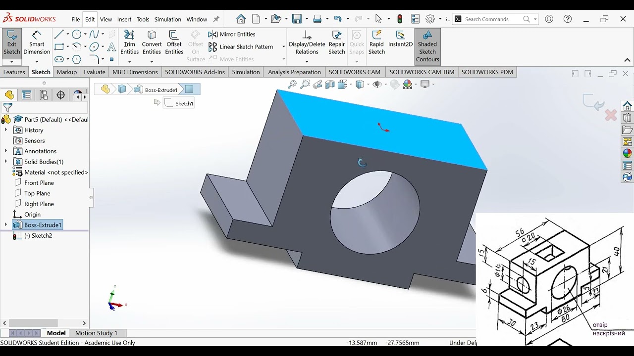The image size is (634, 356).
Task: Select the sketch Point tool
Action: [x=111, y=59]
